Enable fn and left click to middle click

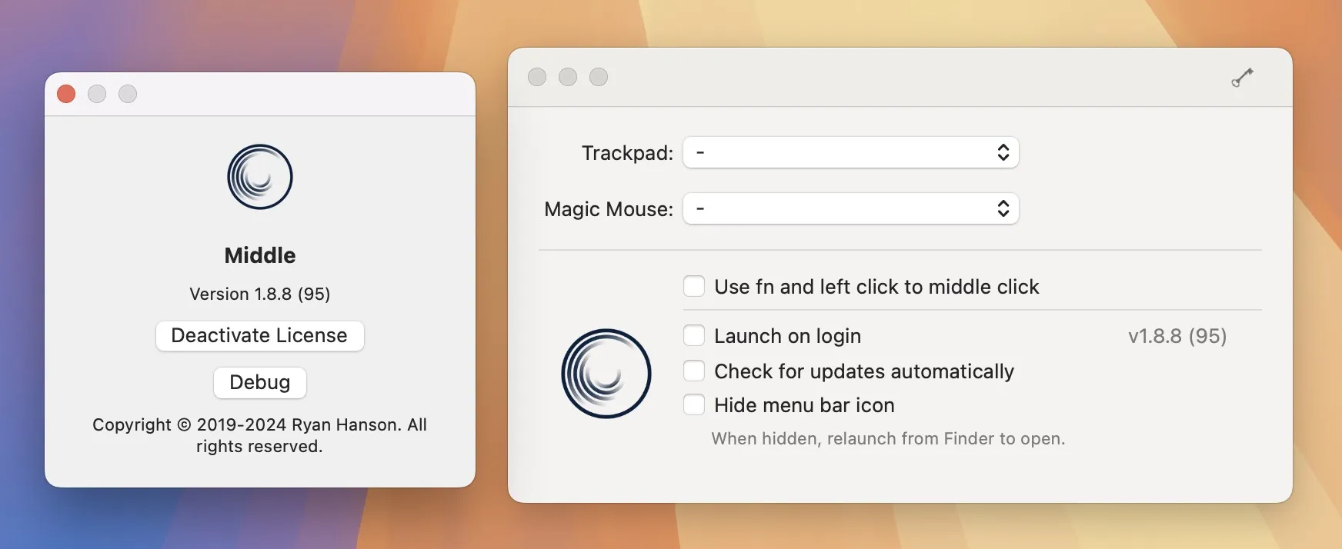point(694,287)
